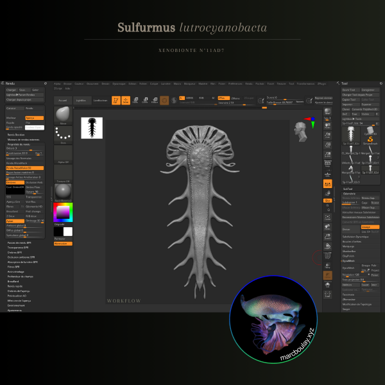
Task: Expand the SubTool section
Action: [x=347, y=189]
